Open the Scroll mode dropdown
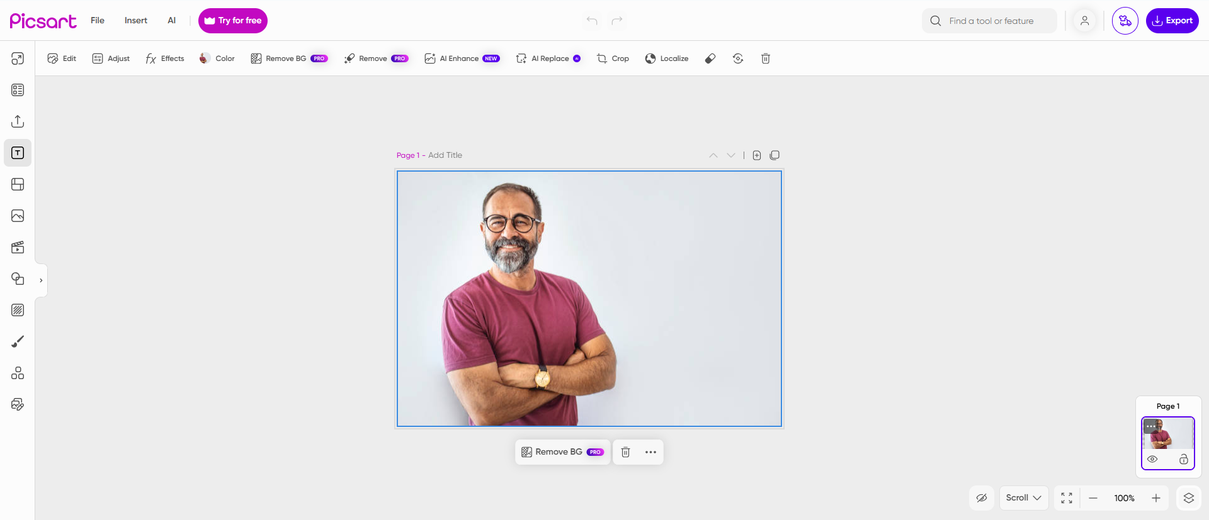The width and height of the screenshot is (1209, 520). 1024,498
